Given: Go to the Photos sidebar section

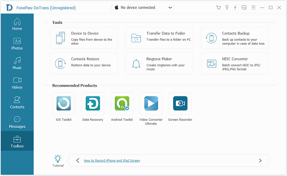Looking at the screenshot, I should click(17, 44).
